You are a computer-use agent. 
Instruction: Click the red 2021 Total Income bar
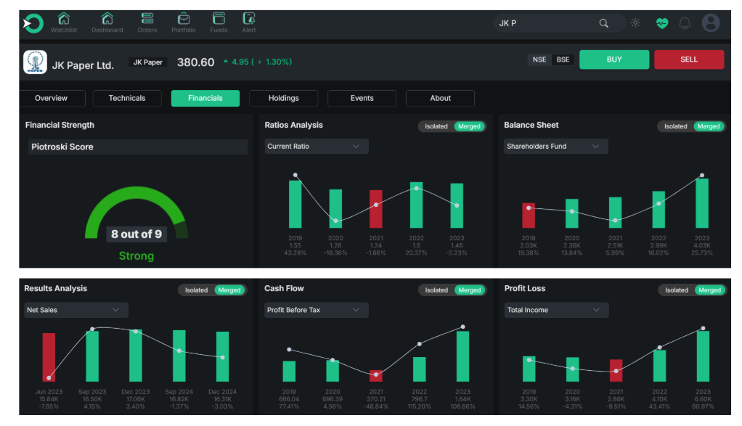tap(616, 371)
